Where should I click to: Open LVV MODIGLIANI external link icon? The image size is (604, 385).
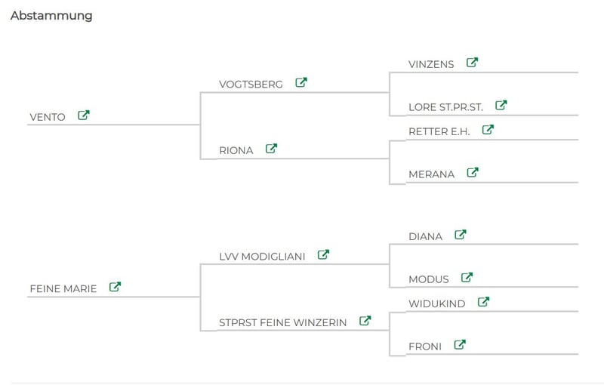click(x=323, y=255)
